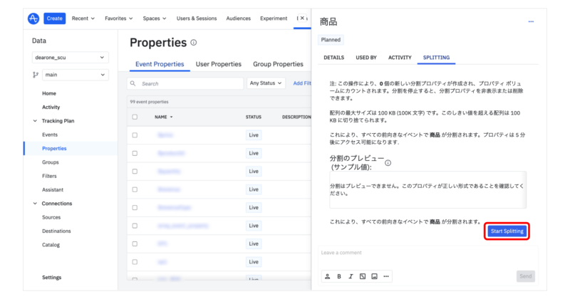Toggle italic formatting in comment toolbar
The height and width of the screenshot is (299, 570).
coord(351,276)
